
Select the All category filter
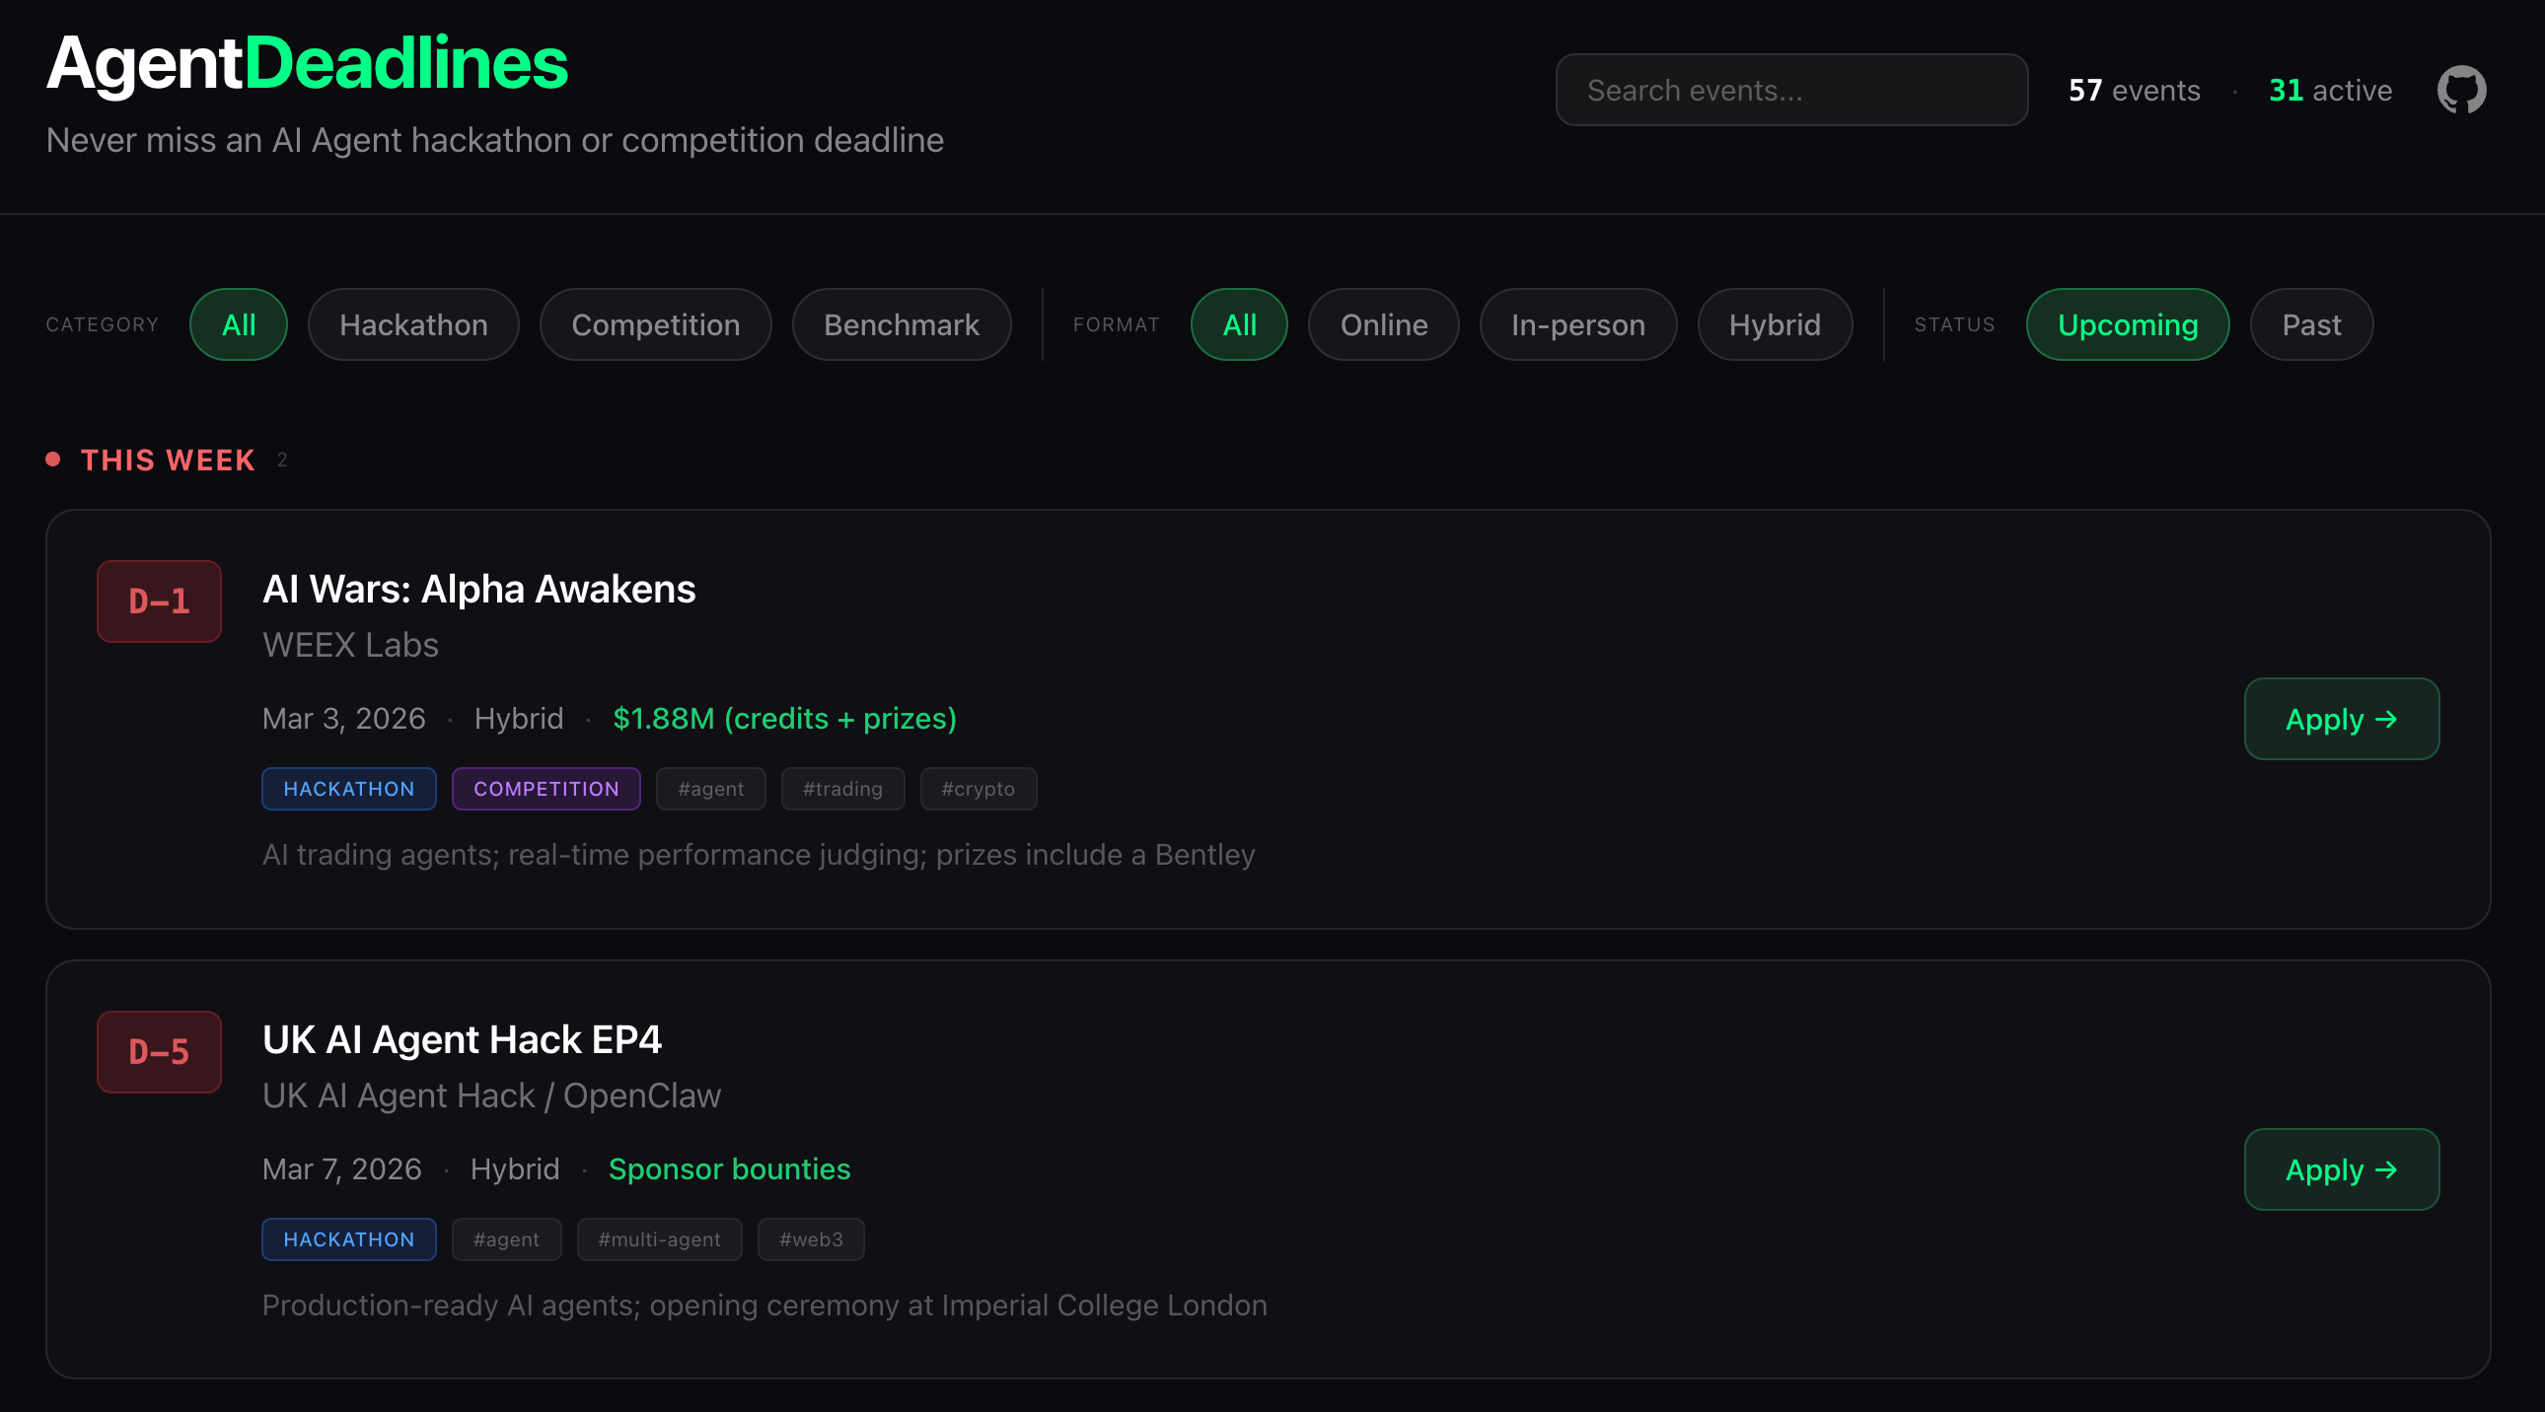[238, 324]
